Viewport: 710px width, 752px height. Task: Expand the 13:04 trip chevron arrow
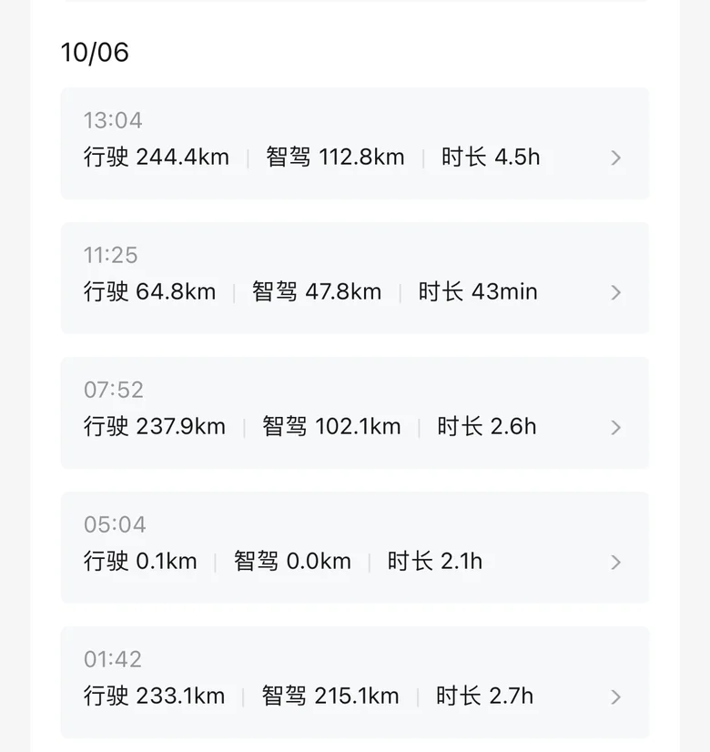[616, 158]
